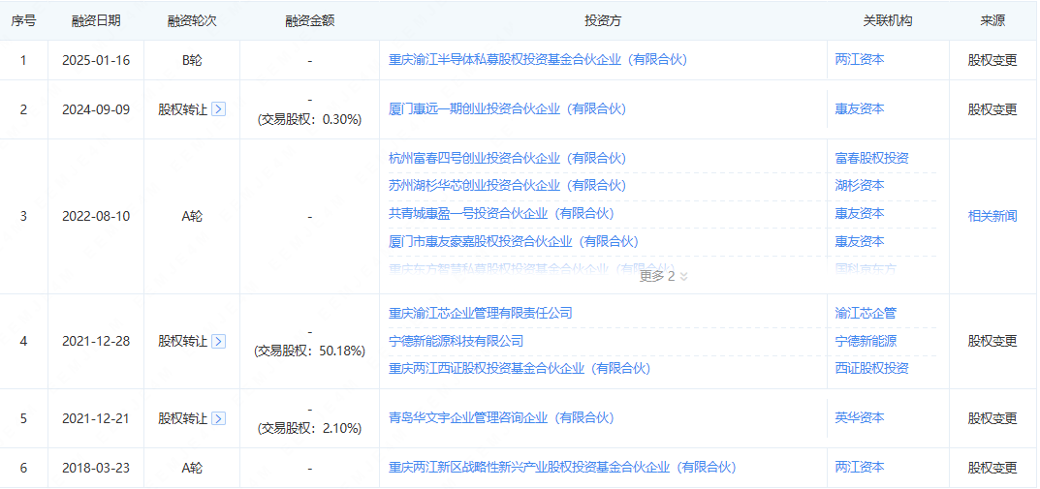This screenshot has width=1040, height=489.
Task: Open 西证股权投资 institution link
Action: coord(871,368)
